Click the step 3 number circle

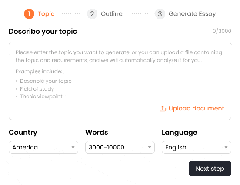160,14
